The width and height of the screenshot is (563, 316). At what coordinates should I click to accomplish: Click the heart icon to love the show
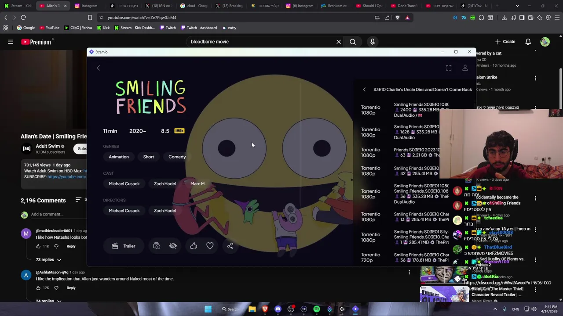tap(210, 246)
